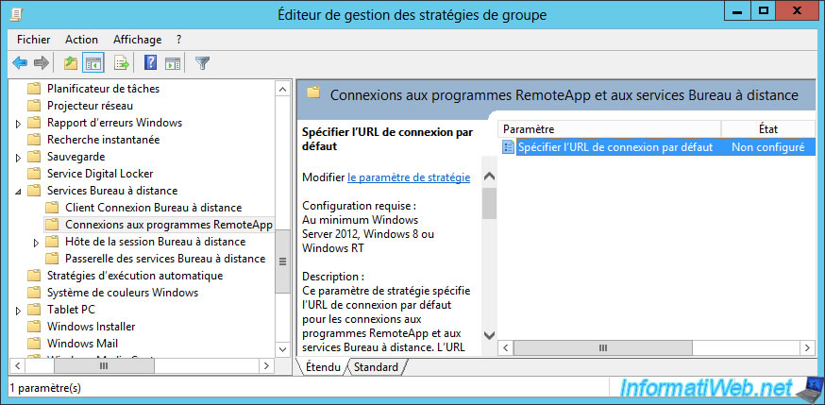The height and width of the screenshot is (405, 825).
Task: Click the Export list toolbar icon
Action: click(x=122, y=63)
